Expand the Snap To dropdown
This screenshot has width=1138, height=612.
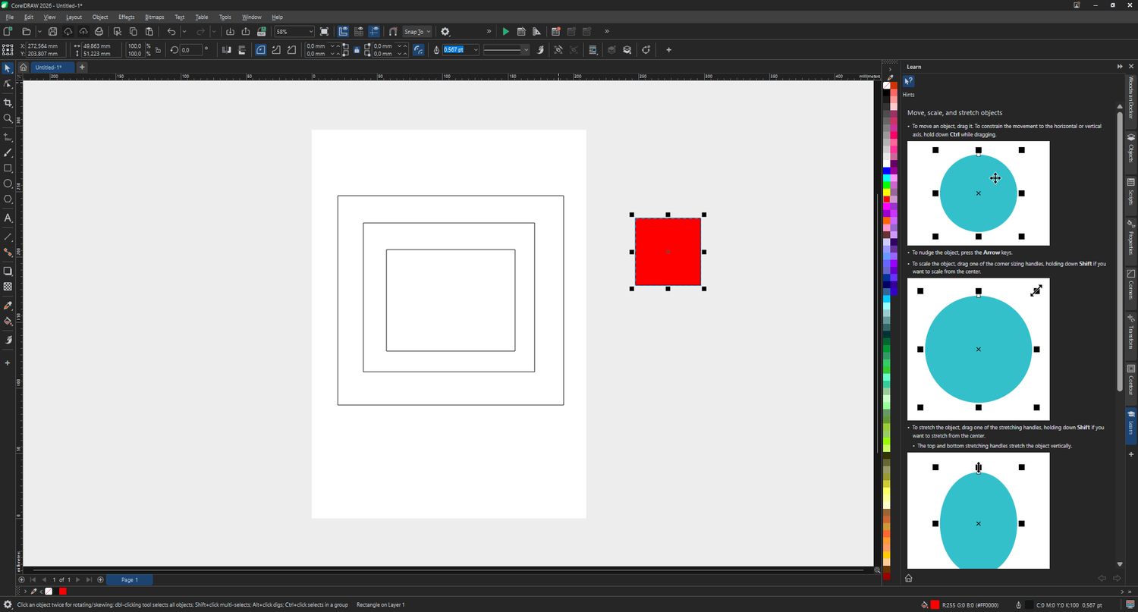[x=428, y=32]
